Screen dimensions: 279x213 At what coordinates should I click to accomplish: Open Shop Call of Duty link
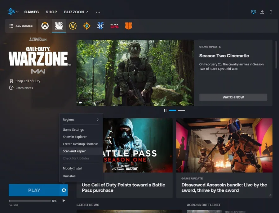coord(25,81)
